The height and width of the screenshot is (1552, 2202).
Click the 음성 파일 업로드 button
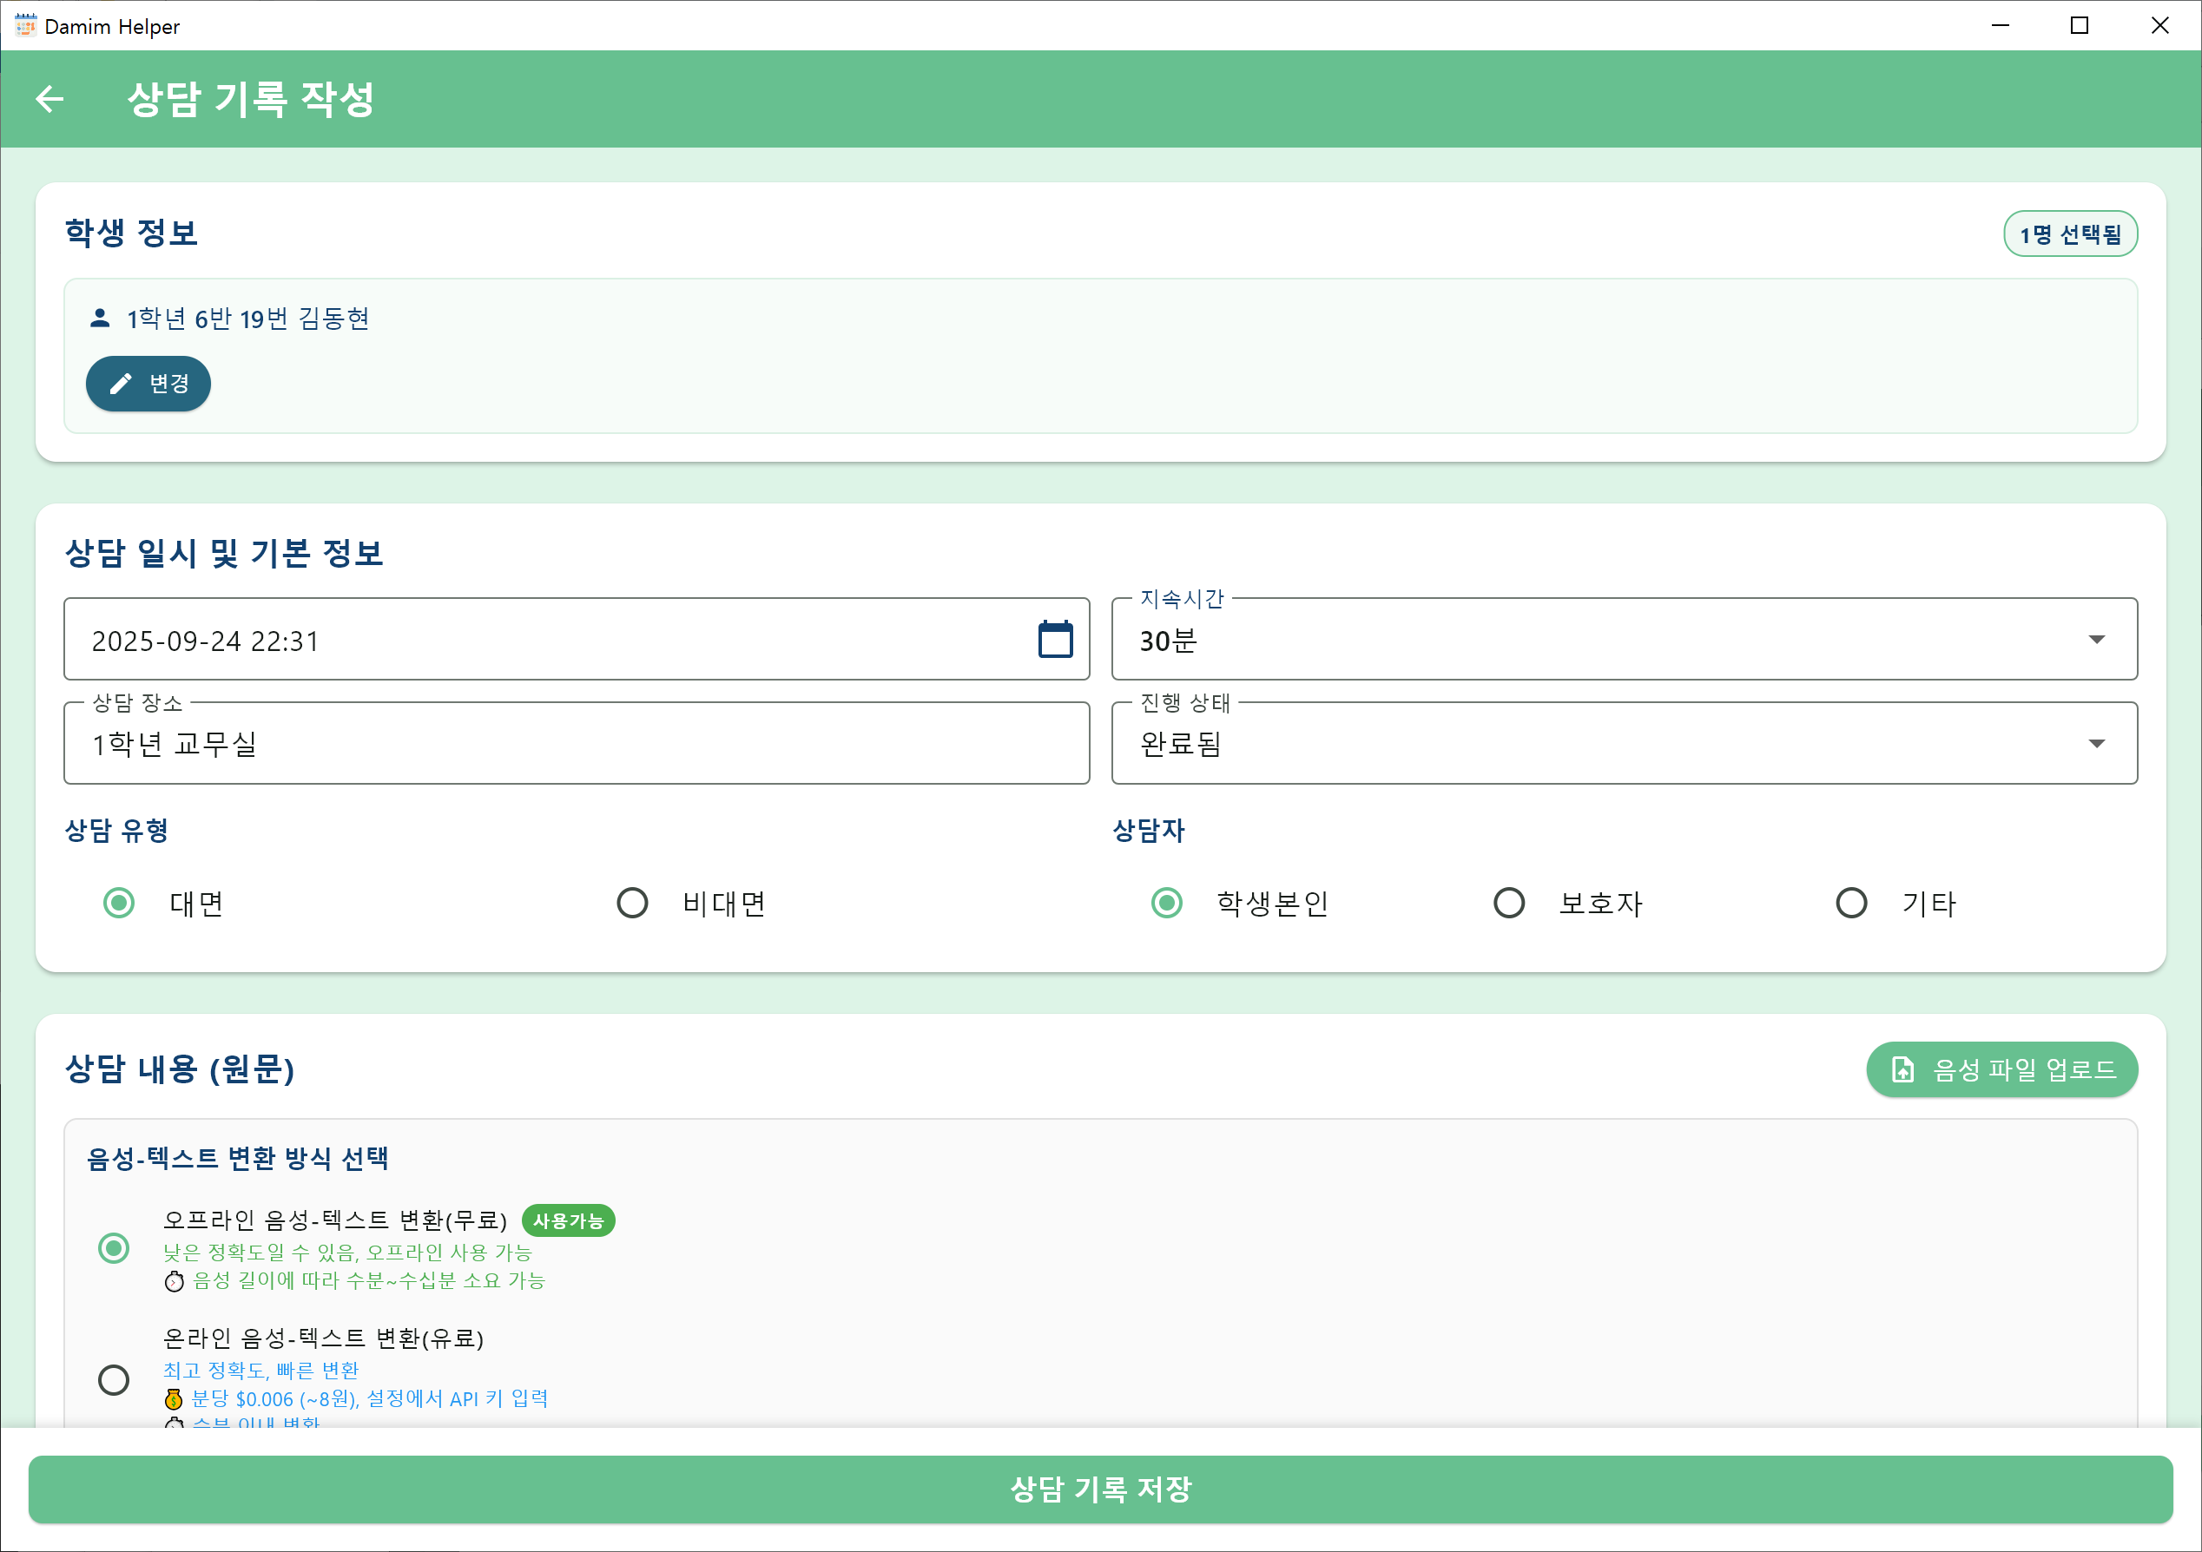coord(2001,1069)
